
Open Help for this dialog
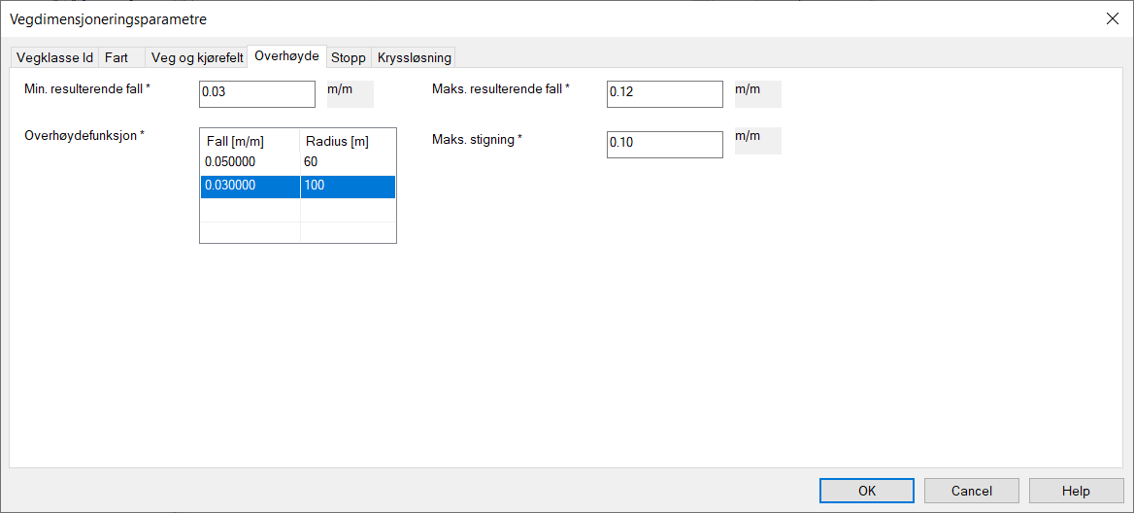coord(1076,491)
